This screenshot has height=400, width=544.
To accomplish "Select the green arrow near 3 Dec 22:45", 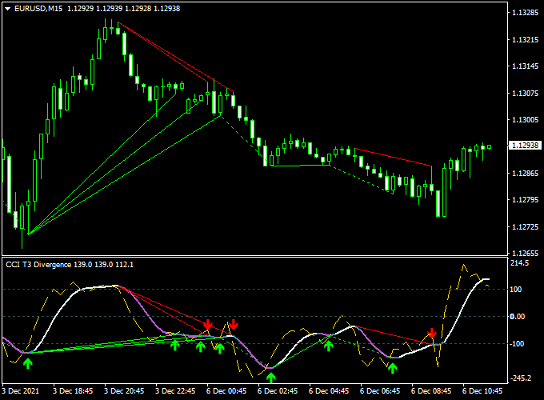I will pyautogui.click(x=175, y=345).
